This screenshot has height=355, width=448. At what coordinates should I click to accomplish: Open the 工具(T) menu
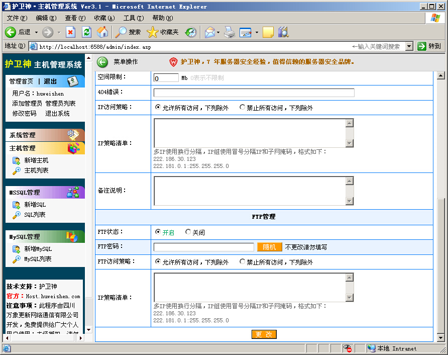click(133, 18)
